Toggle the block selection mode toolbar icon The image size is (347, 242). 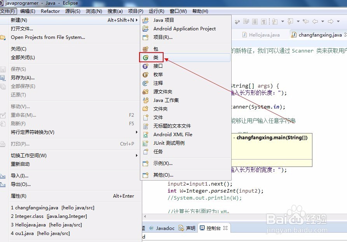[x=255, y=21]
